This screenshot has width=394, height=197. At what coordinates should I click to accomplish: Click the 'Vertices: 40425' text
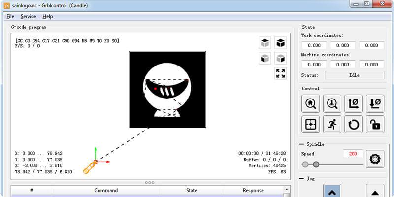pyautogui.click(x=267, y=166)
